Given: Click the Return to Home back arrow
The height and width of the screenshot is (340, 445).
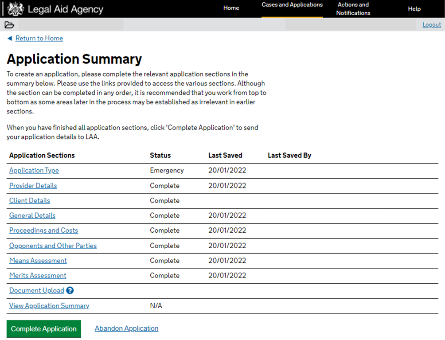Looking at the screenshot, I should point(10,39).
